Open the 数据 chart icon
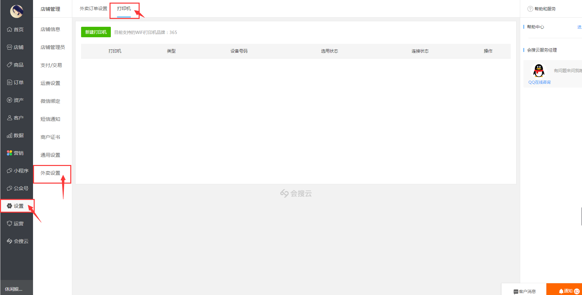 (9, 136)
